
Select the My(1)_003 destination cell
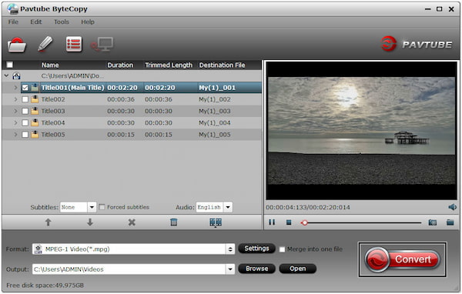(x=215, y=111)
